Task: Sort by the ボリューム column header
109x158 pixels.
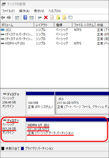Action: coord(17,25)
